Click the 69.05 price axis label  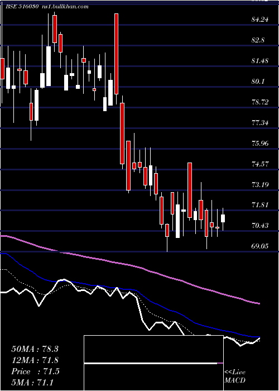pyautogui.click(x=260, y=246)
